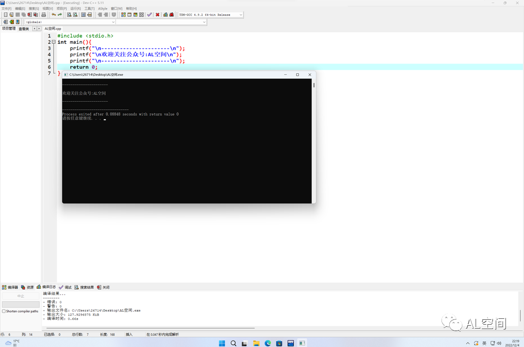Click the Debug checkmark toolbar icon

pos(149,15)
